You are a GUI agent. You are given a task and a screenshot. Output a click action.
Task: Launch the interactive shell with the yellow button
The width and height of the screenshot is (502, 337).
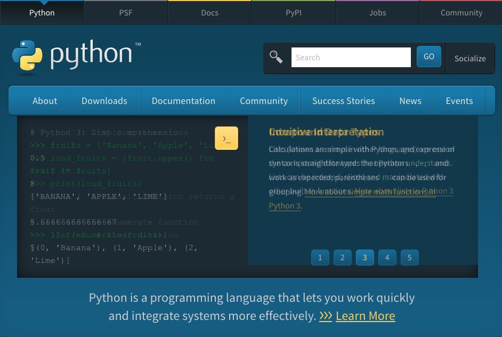(x=226, y=138)
